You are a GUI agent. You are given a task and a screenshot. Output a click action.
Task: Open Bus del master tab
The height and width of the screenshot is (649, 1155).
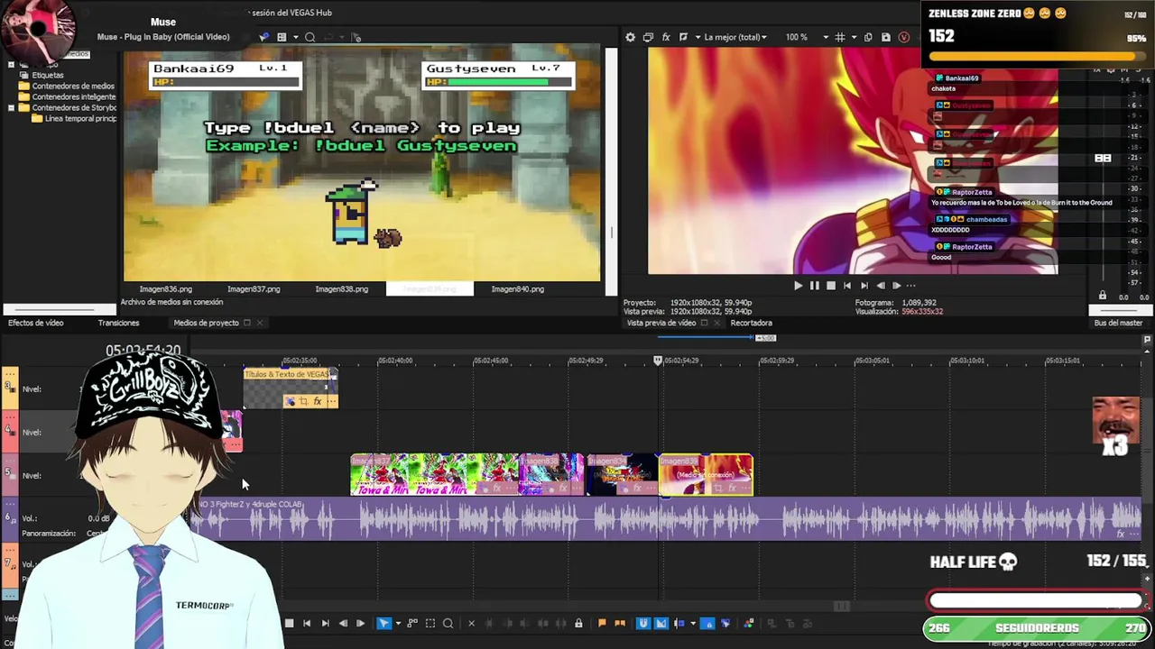pos(1118,323)
